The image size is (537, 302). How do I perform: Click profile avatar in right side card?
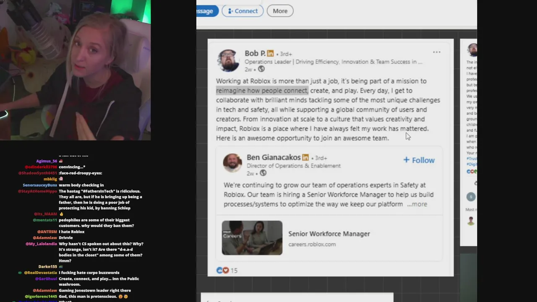(x=472, y=49)
